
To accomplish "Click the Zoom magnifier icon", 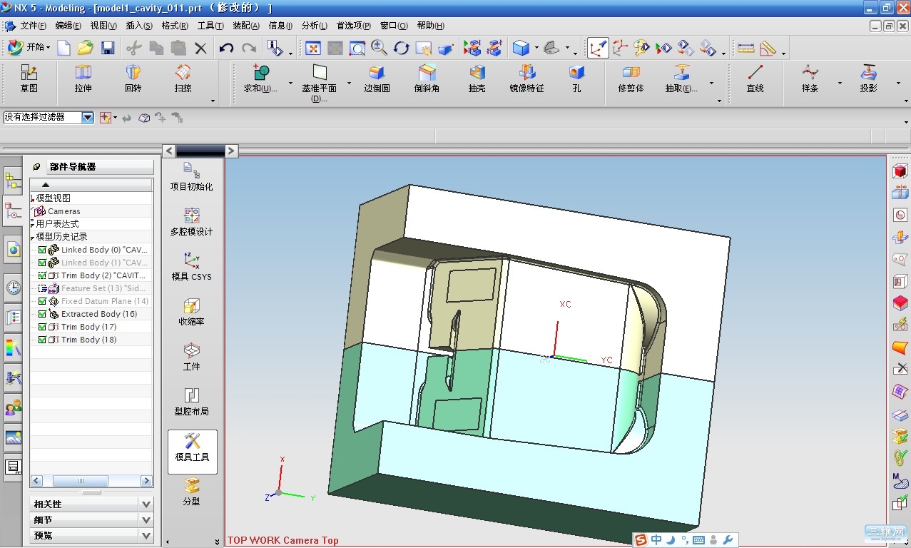I will tap(379, 48).
